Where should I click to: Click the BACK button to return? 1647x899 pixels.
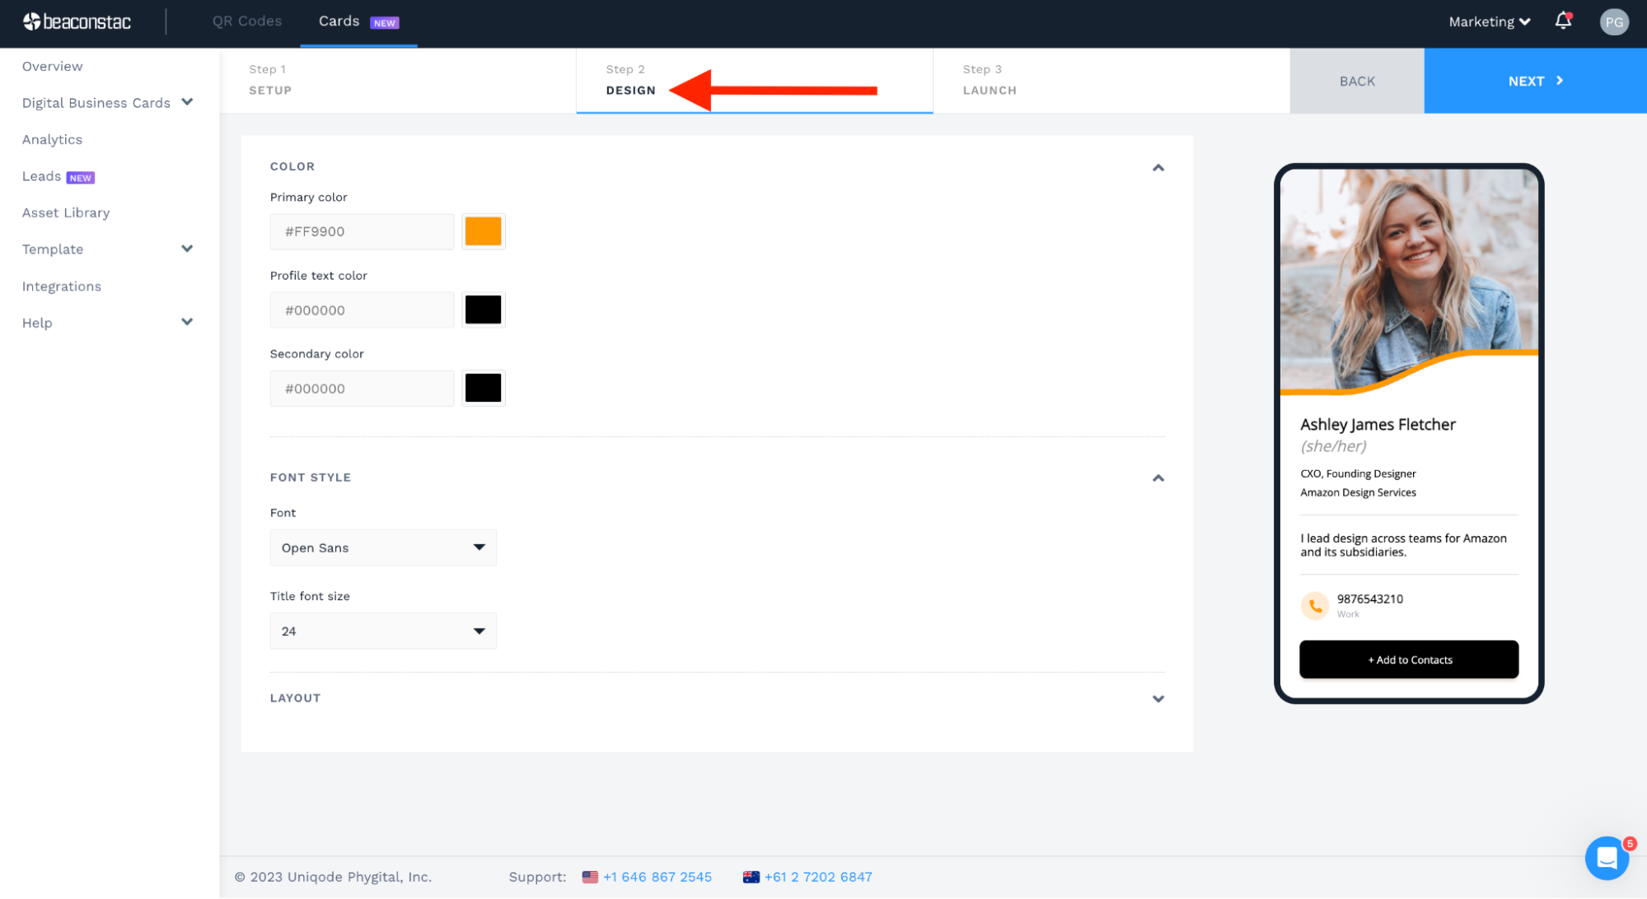[1357, 81]
